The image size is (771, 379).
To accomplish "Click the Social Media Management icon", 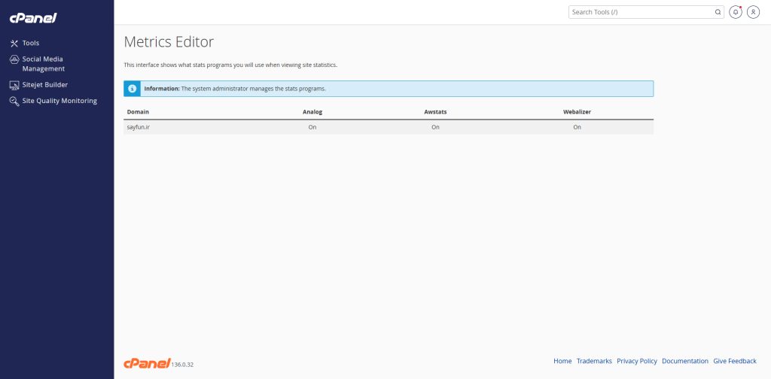I will tap(14, 59).
